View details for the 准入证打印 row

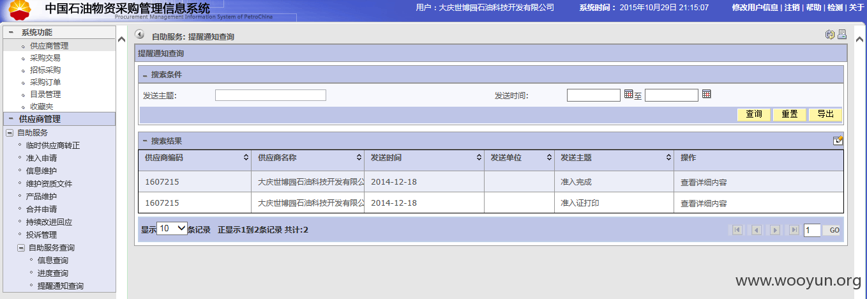pos(704,203)
